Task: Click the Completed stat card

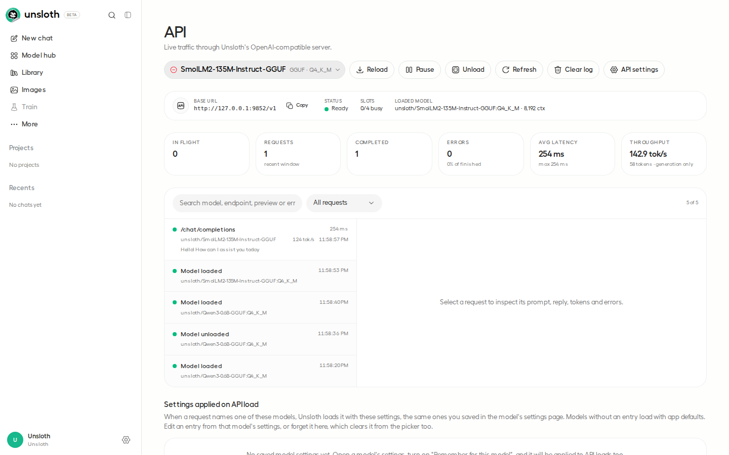Action: tap(389, 154)
